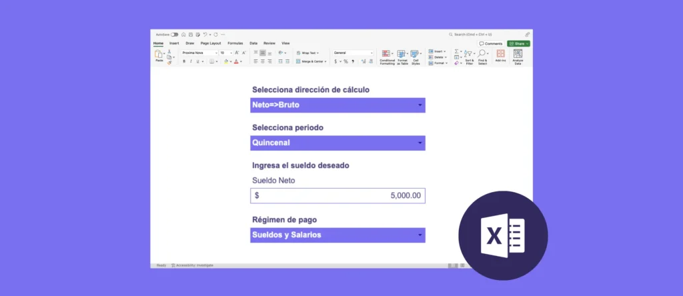This screenshot has height=296, width=683.
Task: Open the Delete cells dropdown
Action: 438,57
